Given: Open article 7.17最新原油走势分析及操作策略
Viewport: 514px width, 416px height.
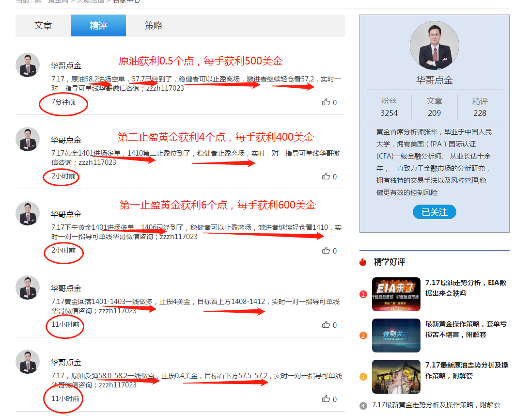Looking at the screenshot, I should pos(467,370).
